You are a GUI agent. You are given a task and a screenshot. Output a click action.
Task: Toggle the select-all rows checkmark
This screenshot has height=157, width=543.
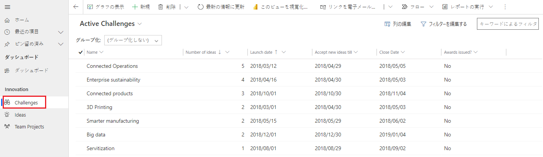point(80,52)
